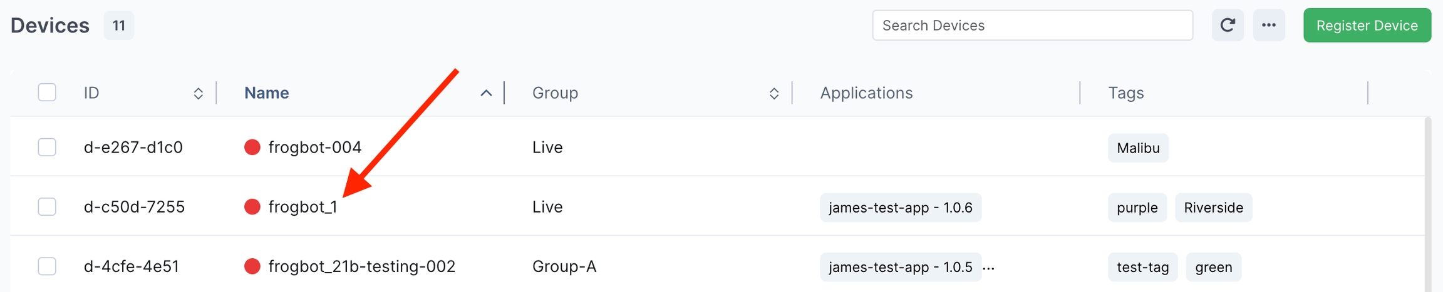The height and width of the screenshot is (292, 1443).
Task: Click the Riverside tag chip
Action: [x=1213, y=208]
